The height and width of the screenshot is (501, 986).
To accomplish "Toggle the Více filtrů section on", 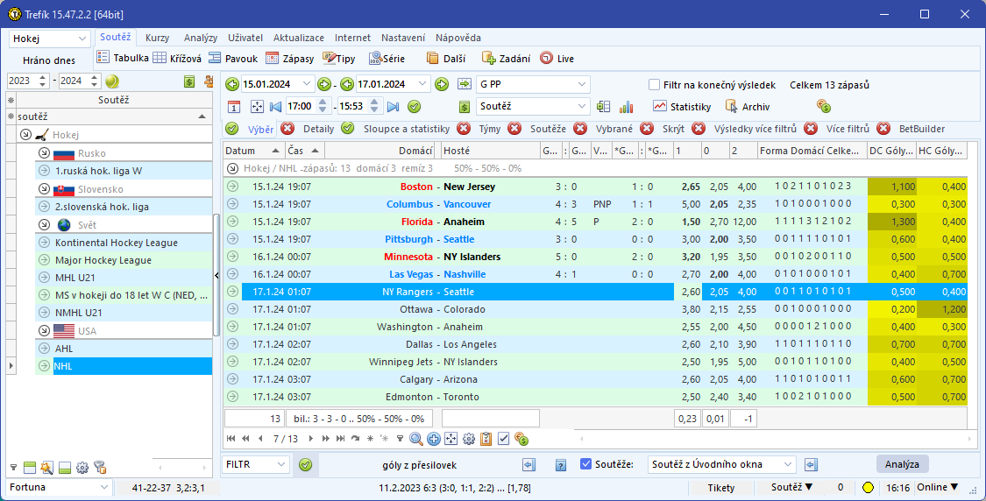I will (812, 128).
